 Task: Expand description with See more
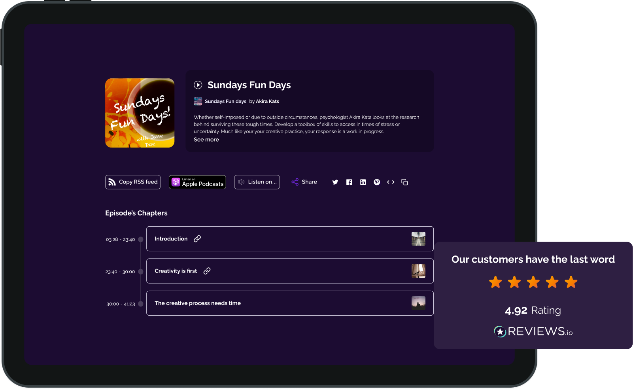(206, 140)
